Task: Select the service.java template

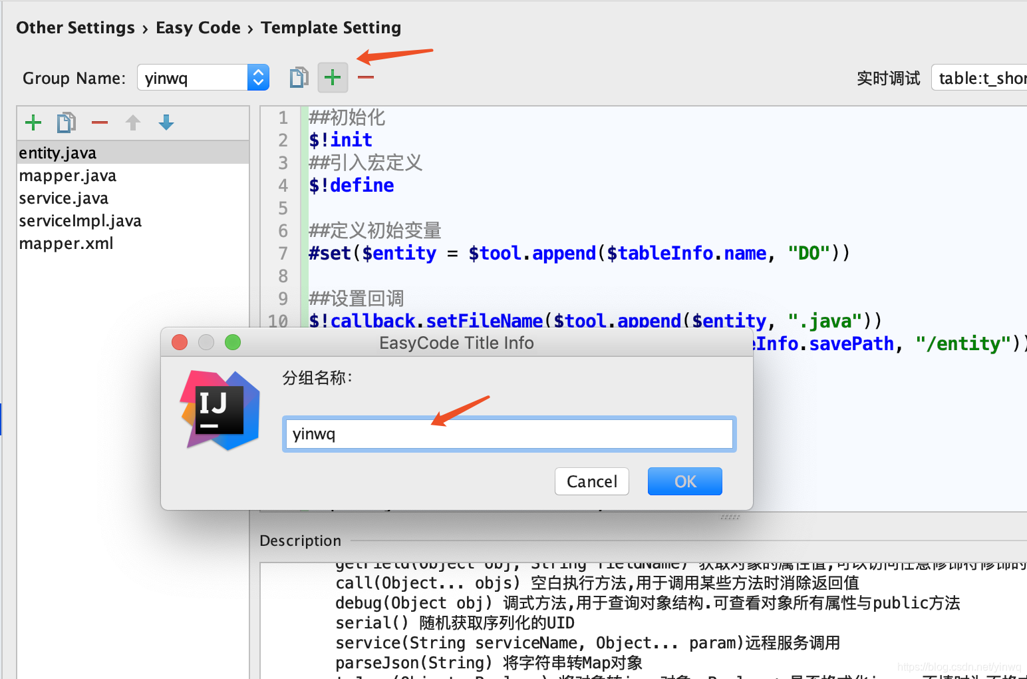Action: (63, 198)
